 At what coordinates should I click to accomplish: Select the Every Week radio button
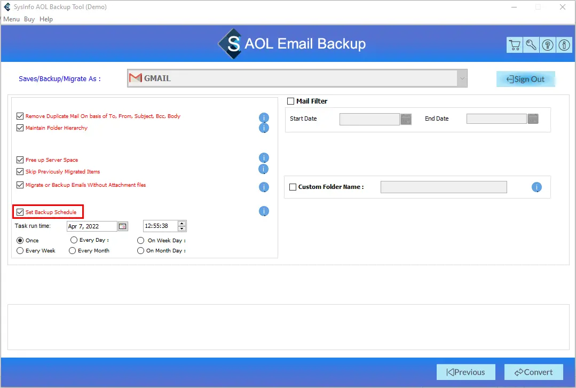20,250
